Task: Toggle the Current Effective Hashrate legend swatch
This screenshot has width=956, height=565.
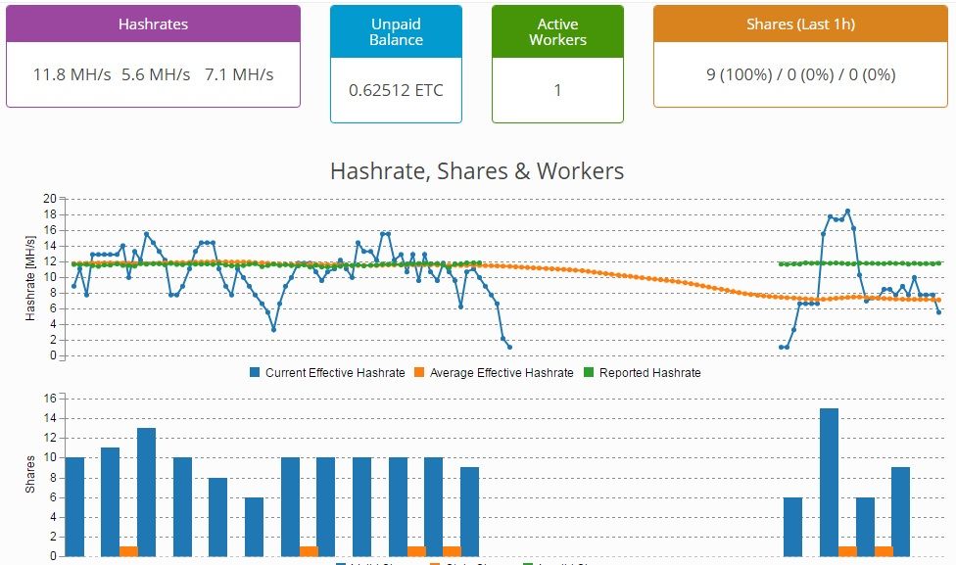Action: pos(255,372)
